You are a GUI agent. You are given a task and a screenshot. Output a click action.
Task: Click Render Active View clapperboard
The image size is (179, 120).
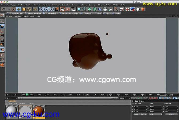(63, 9)
